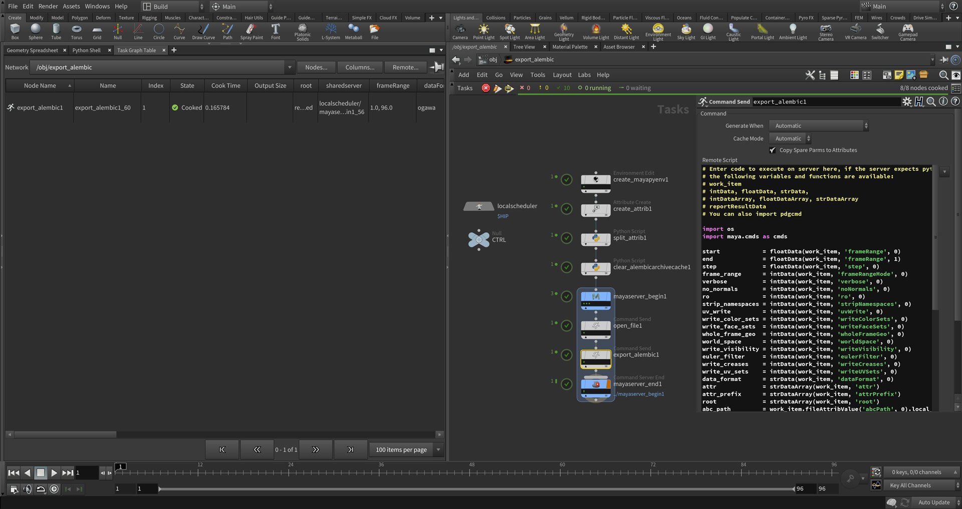Screen dimensions: 962x509
Task: Add a Portal Light
Action: (763, 31)
